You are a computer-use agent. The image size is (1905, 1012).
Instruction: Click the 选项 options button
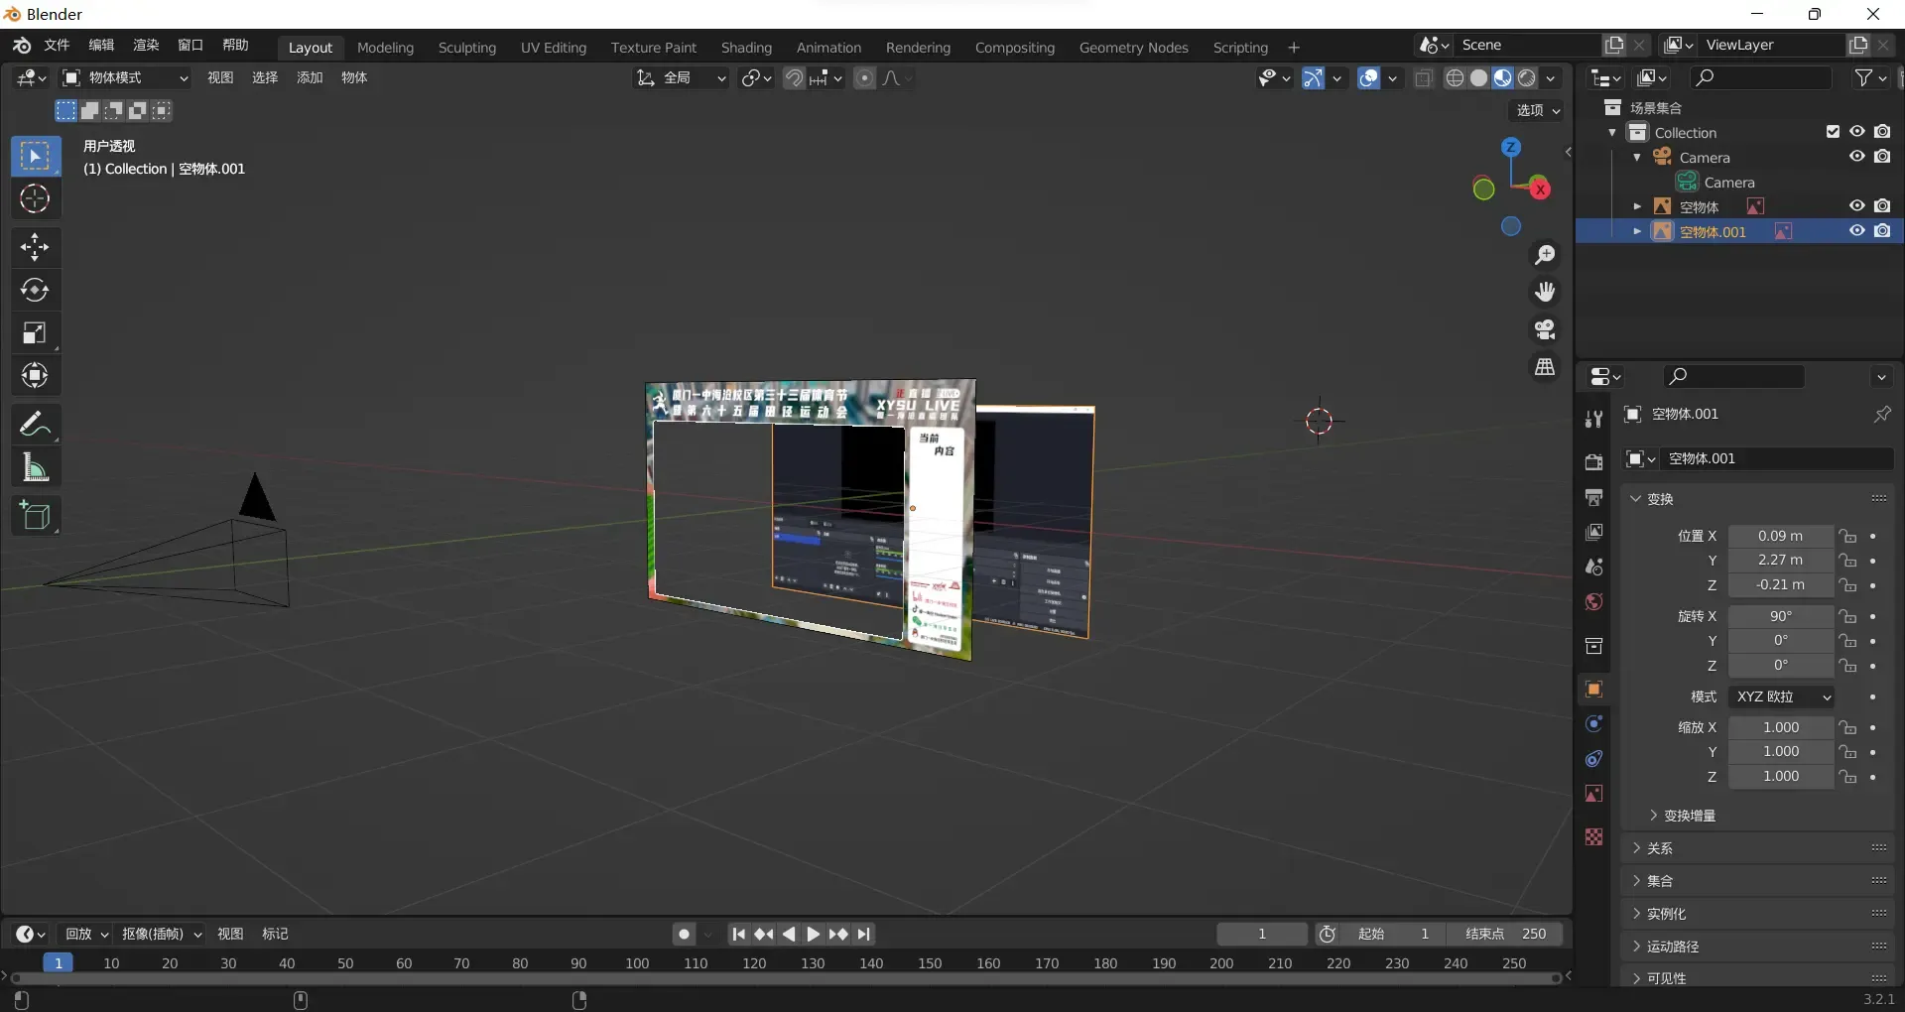(1538, 110)
